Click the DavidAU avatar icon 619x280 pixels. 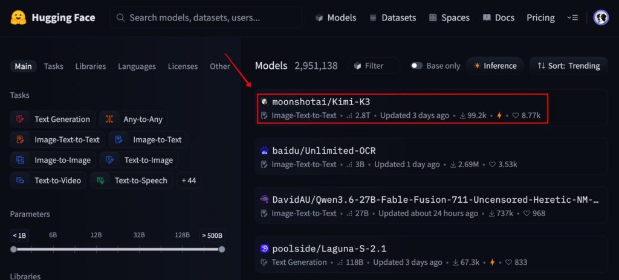(265, 200)
